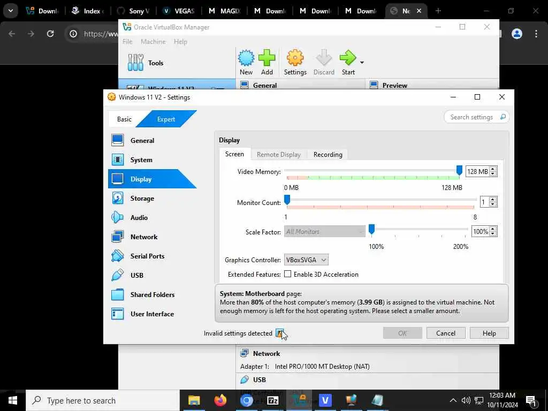This screenshot has width=548, height=411.
Task: Click Windows Start button
Action: point(13,400)
